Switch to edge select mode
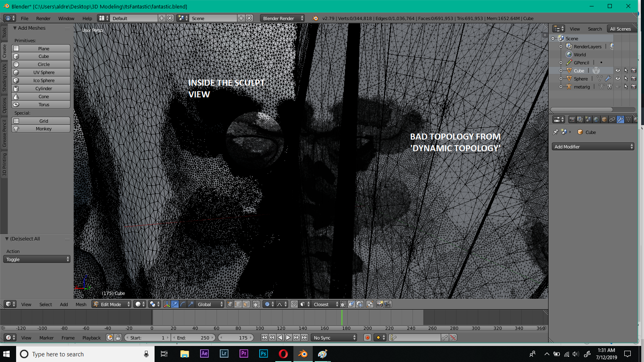This screenshot has width=644, height=362. click(x=238, y=304)
